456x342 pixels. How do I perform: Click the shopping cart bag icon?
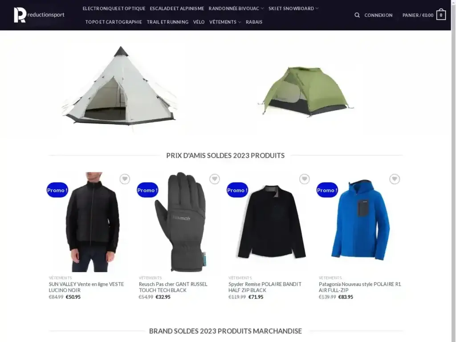[x=441, y=15]
